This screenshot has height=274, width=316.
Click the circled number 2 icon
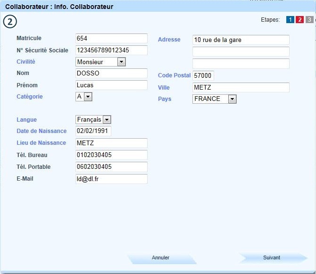[9, 22]
